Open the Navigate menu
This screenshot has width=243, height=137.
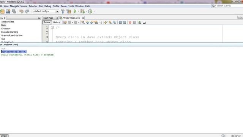pyautogui.click(x=14, y=6)
